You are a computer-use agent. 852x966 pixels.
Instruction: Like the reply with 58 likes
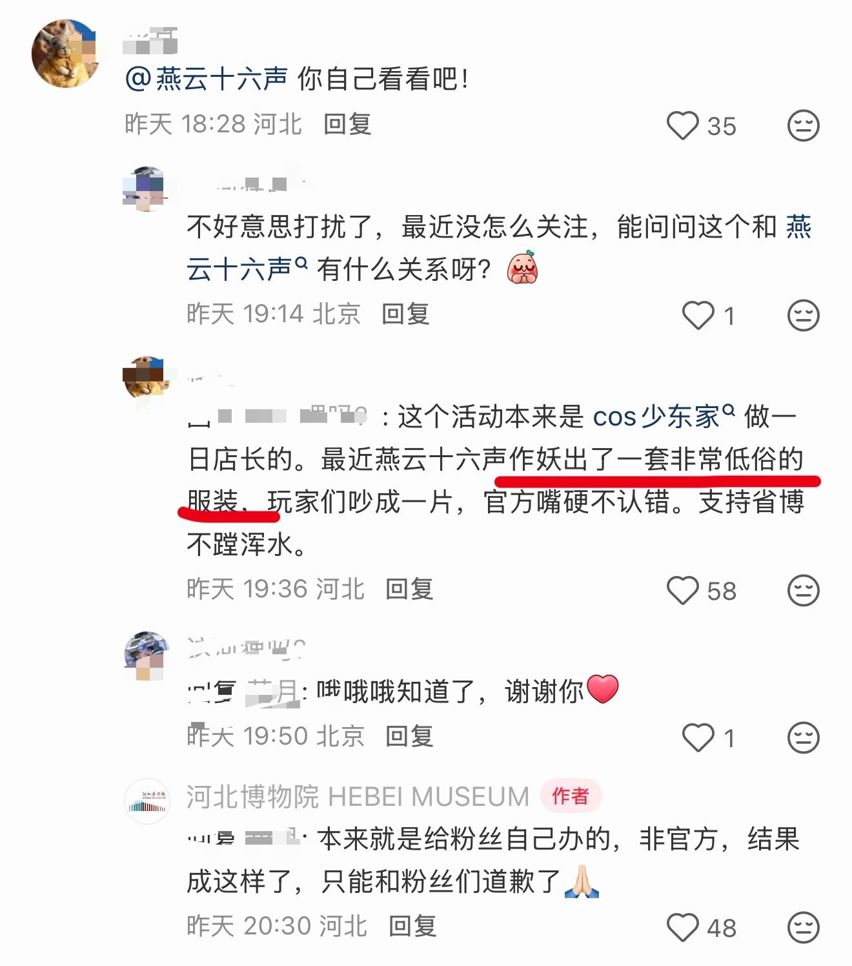point(683,590)
